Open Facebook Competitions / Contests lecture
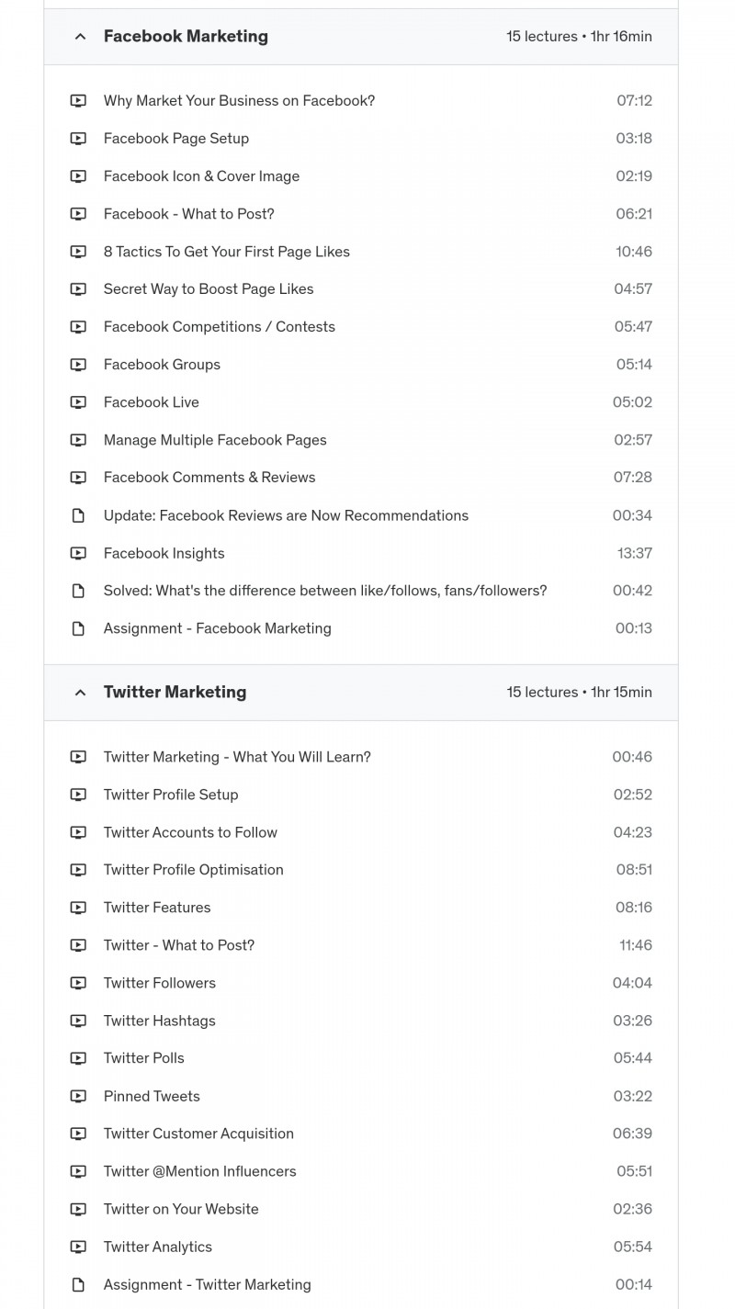This screenshot has height=1309, width=735. click(220, 327)
